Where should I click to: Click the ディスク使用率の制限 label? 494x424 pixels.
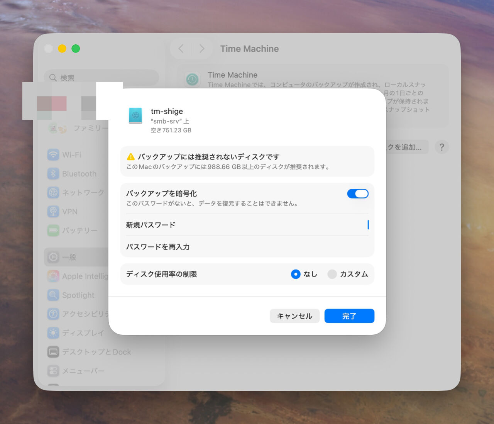pos(162,274)
